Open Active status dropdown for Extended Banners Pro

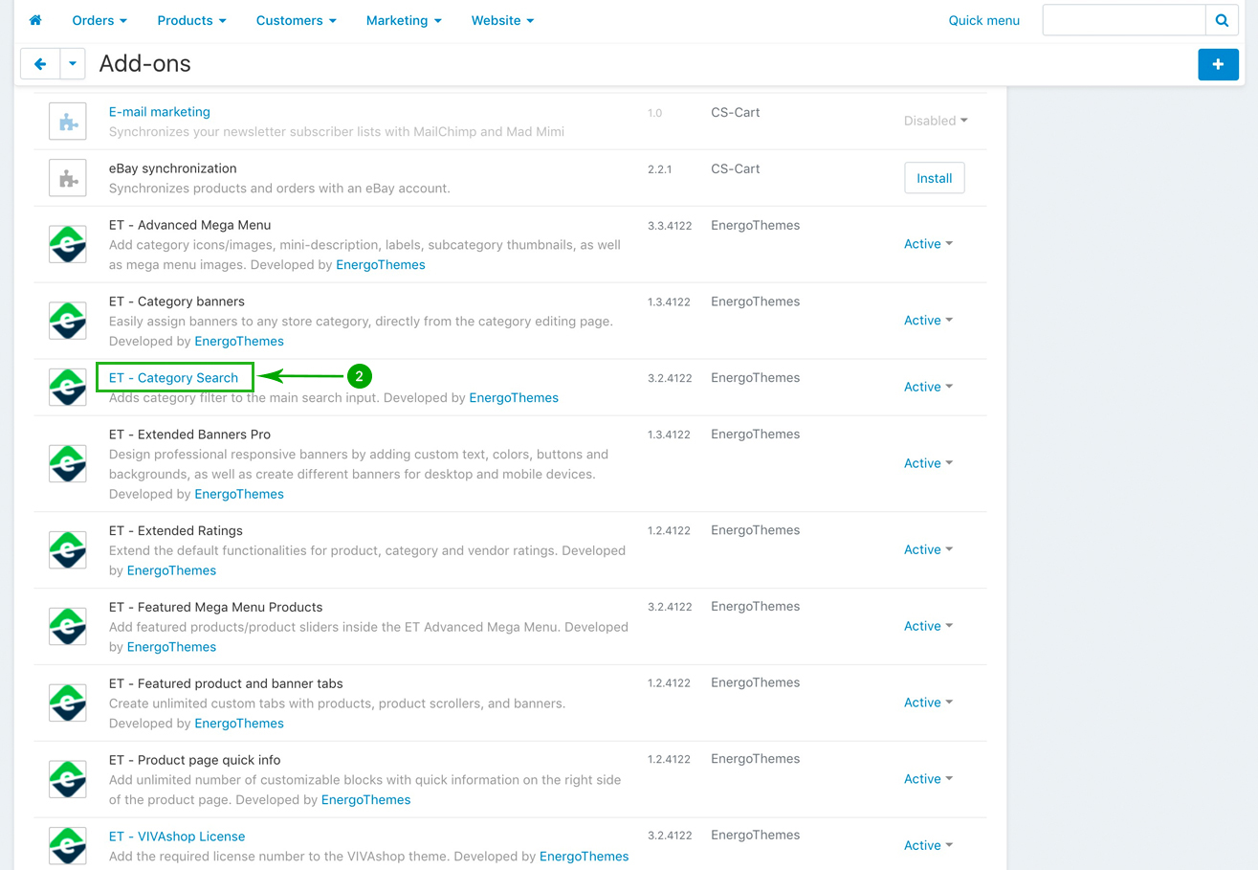click(928, 463)
